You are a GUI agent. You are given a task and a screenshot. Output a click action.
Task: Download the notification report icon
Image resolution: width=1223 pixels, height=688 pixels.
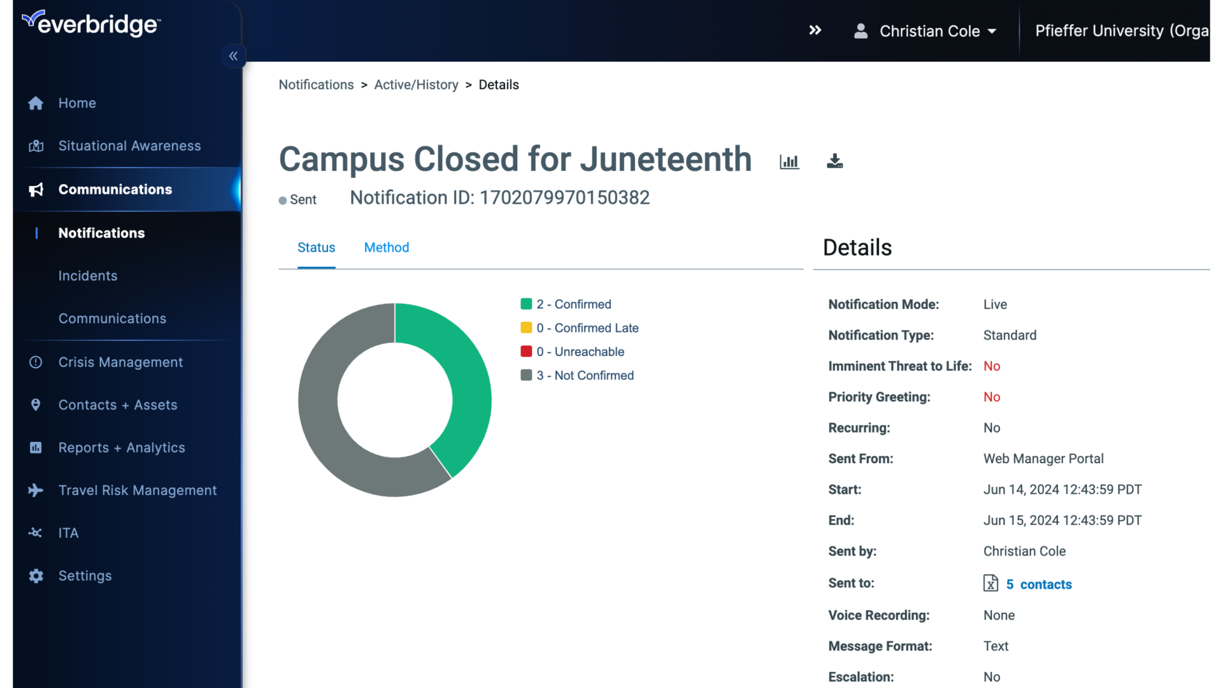click(834, 161)
